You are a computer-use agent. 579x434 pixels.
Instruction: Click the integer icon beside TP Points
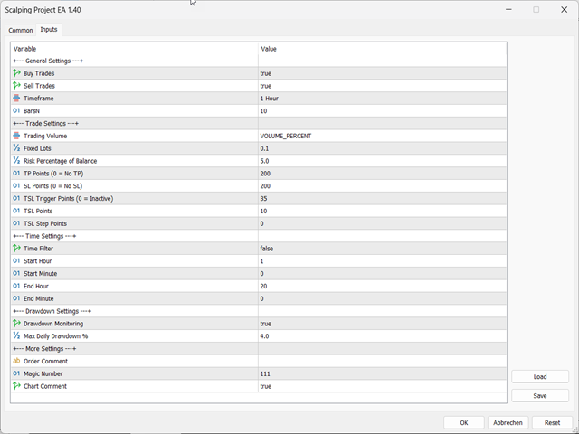pyautogui.click(x=16, y=173)
